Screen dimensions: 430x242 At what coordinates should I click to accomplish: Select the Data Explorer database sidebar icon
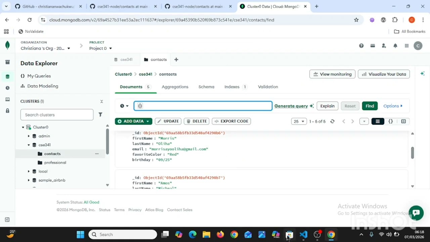click(7, 77)
